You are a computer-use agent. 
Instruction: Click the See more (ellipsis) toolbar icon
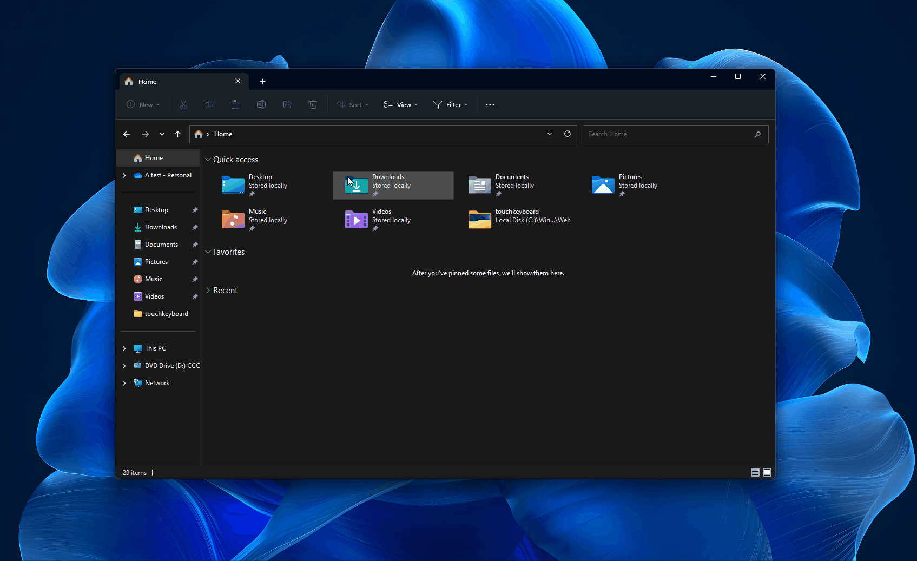coord(490,104)
